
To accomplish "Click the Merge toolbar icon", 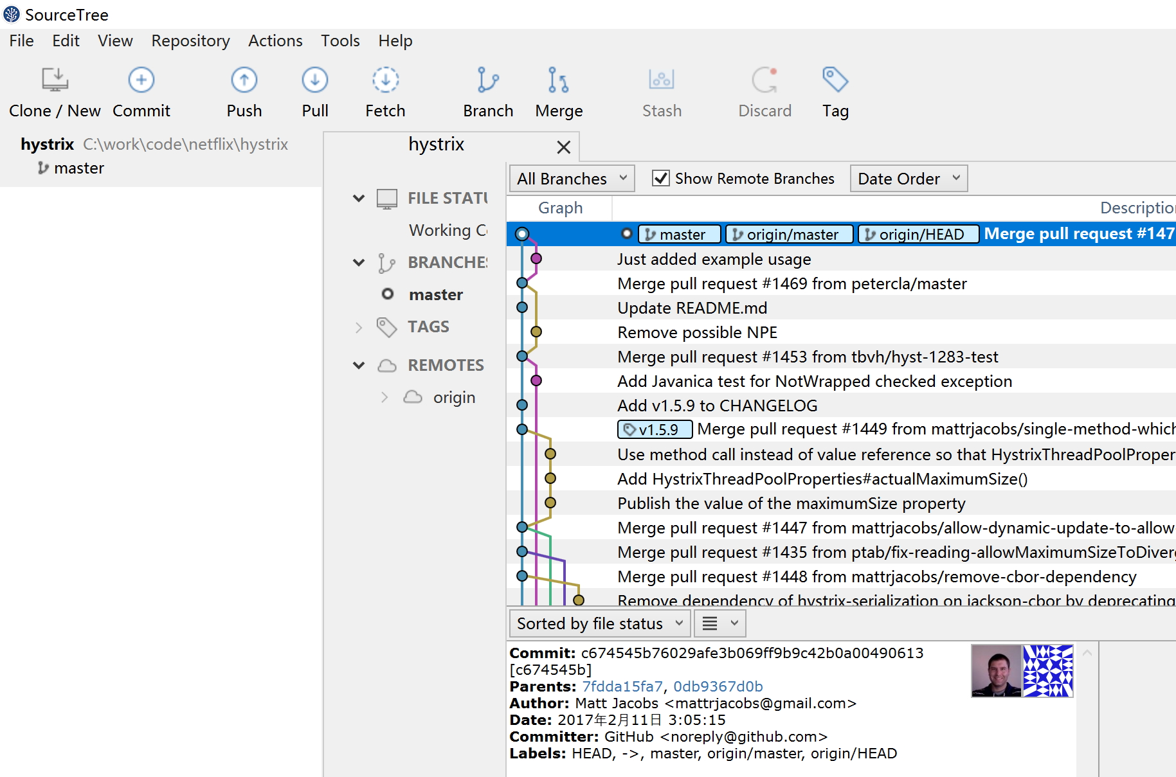I will [x=558, y=80].
